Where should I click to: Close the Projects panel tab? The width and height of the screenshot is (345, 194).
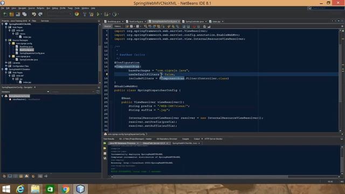(x=29, y=21)
